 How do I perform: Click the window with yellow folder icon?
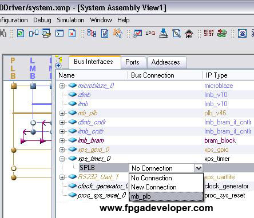(x=46, y=33)
